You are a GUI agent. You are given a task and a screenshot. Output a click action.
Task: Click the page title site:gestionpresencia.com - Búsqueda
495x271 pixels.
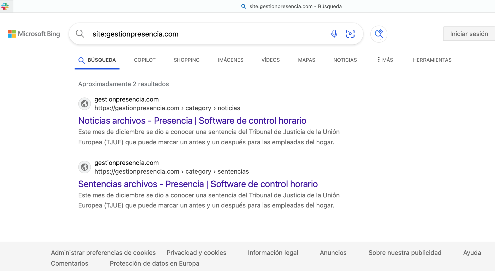pos(296,6)
